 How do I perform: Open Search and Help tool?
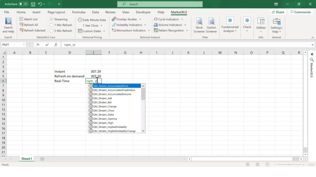[8, 25]
